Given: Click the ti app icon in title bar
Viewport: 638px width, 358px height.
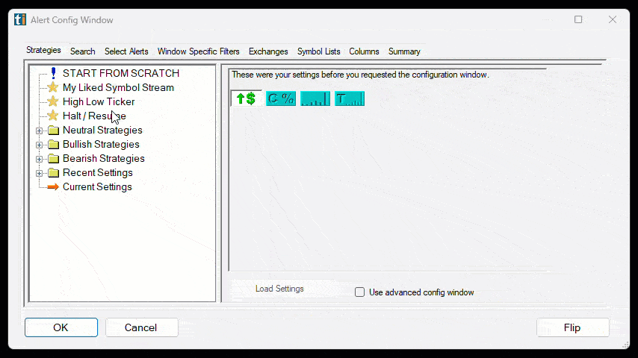Looking at the screenshot, I should click(20, 19).
